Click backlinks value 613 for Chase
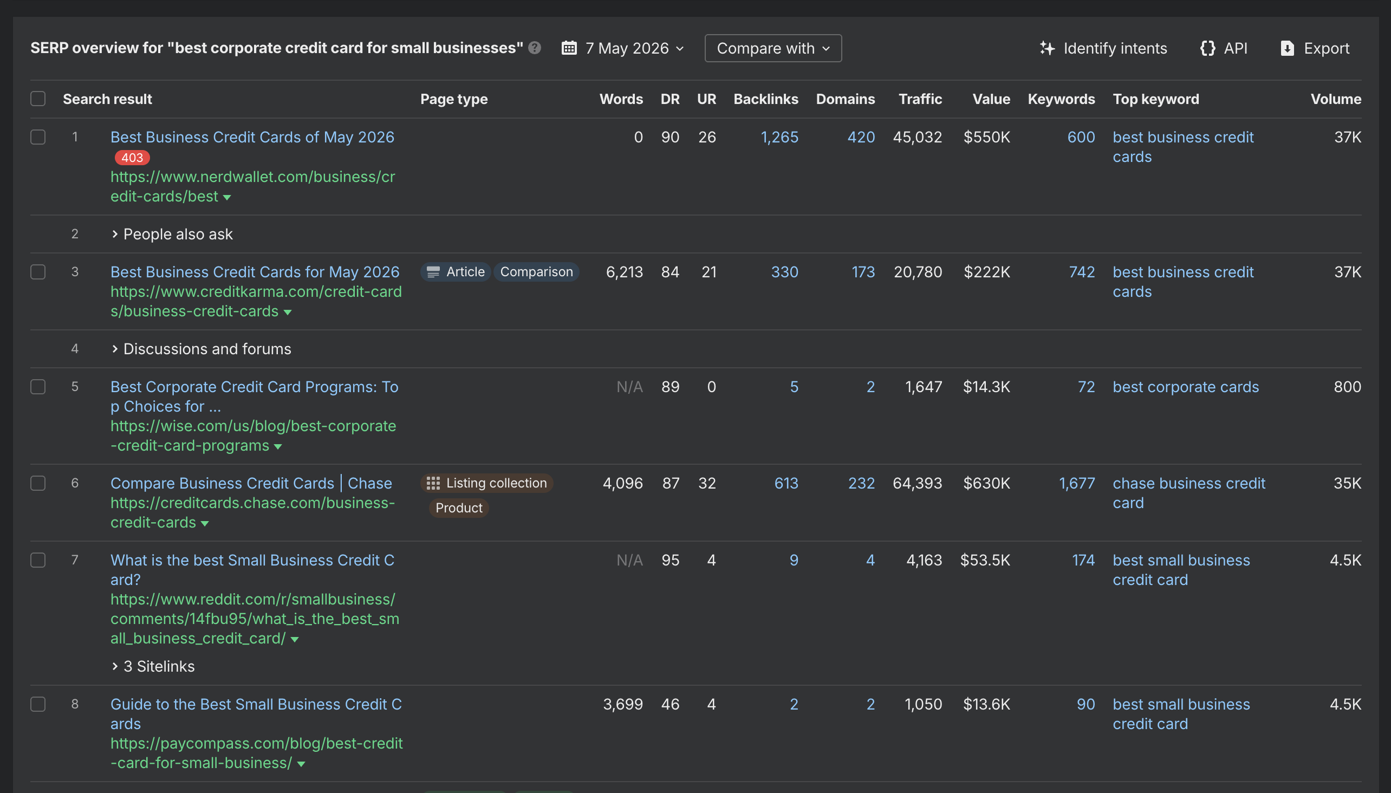 tap(786, 483)
